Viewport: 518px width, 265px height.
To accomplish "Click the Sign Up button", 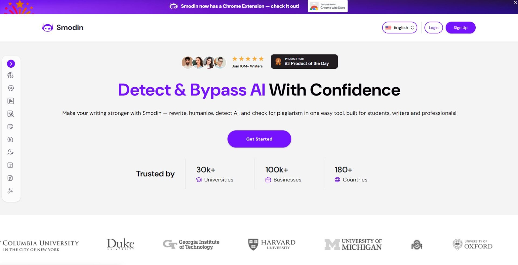I will (x=460, y=27).
